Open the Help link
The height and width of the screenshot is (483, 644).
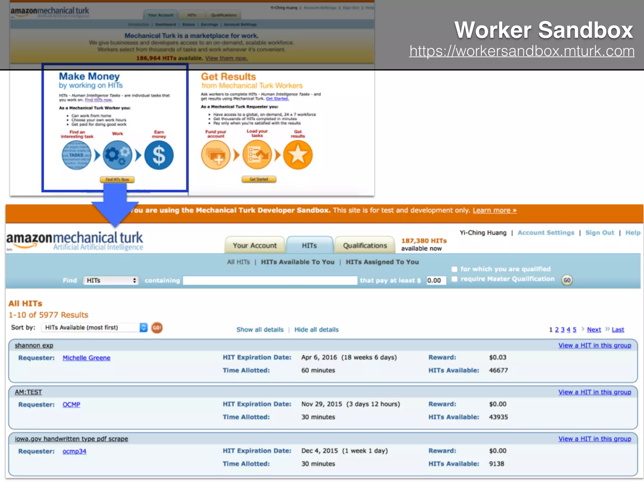(x=633, y=233)
